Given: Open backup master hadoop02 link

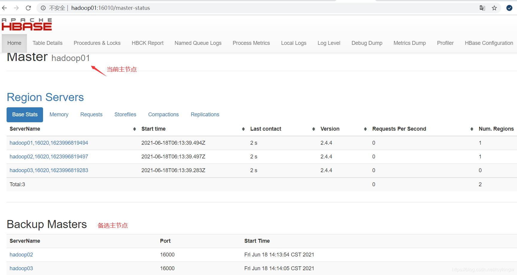Looking at the screenshot, I should tap(21, 255).
